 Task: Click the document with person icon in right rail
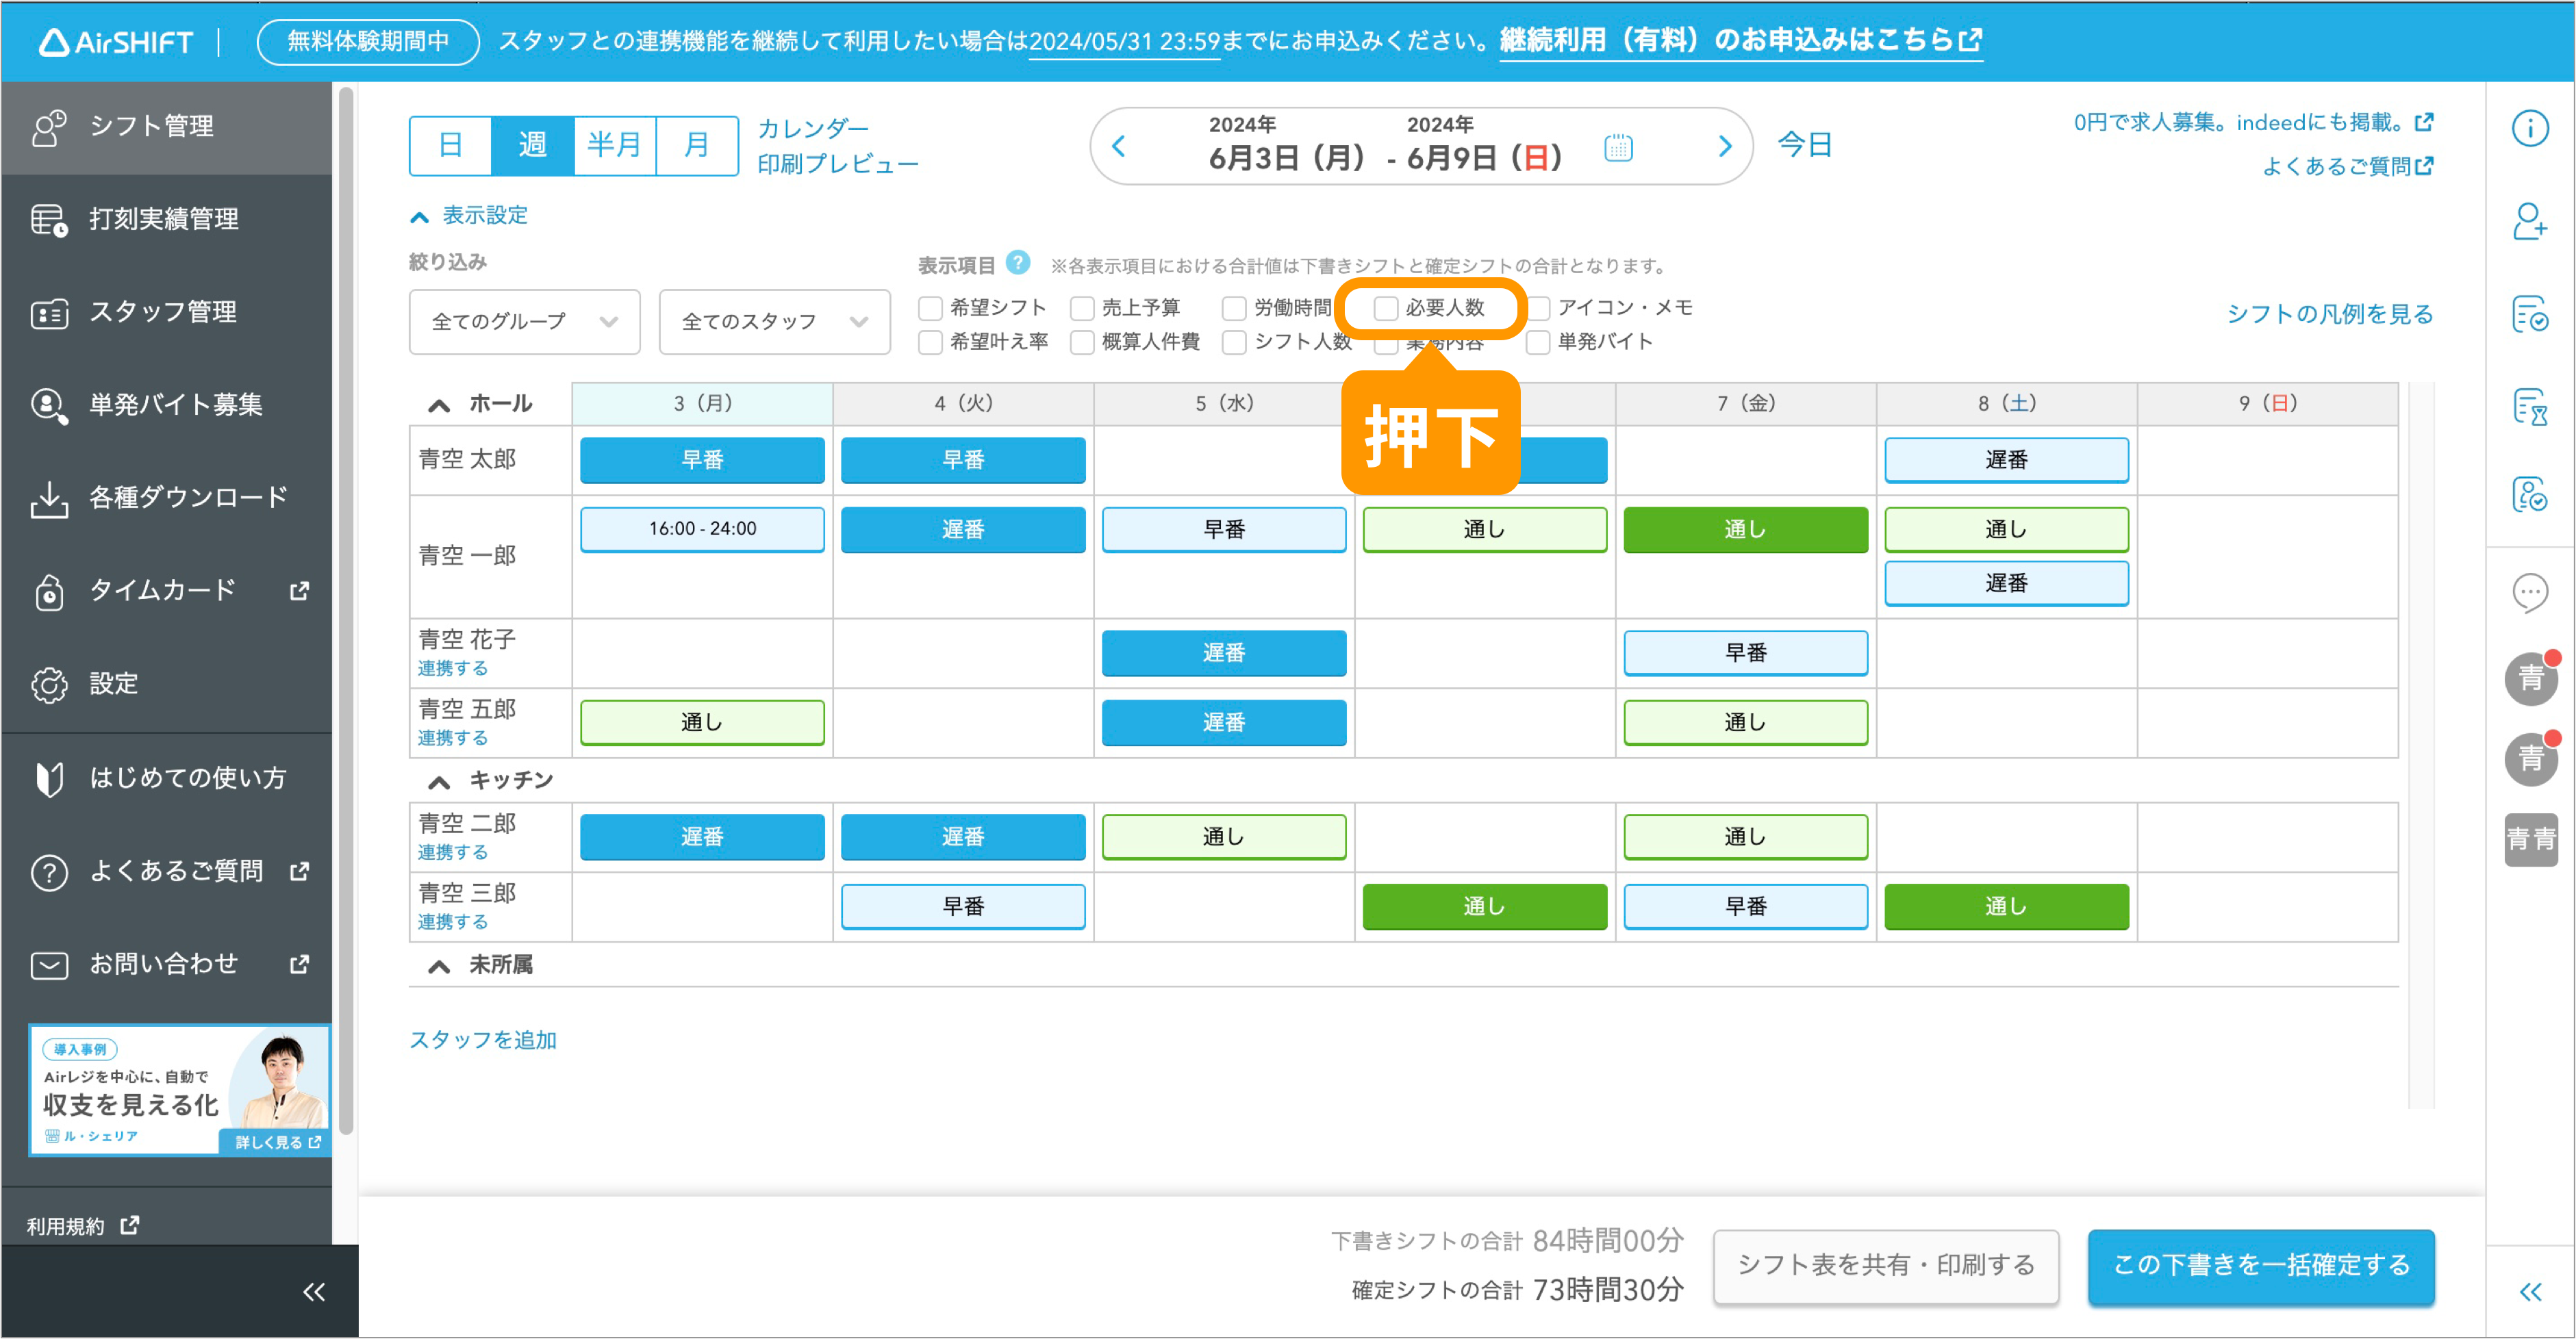click(2529, 494)
